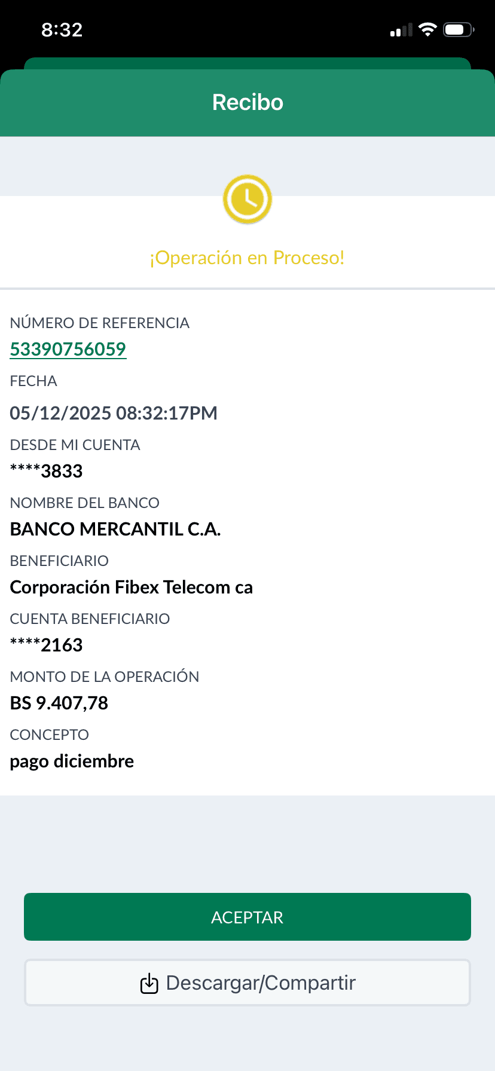Tap the Wi-Fi icon in status bar

pyautogui.click(x=427, y=29)
